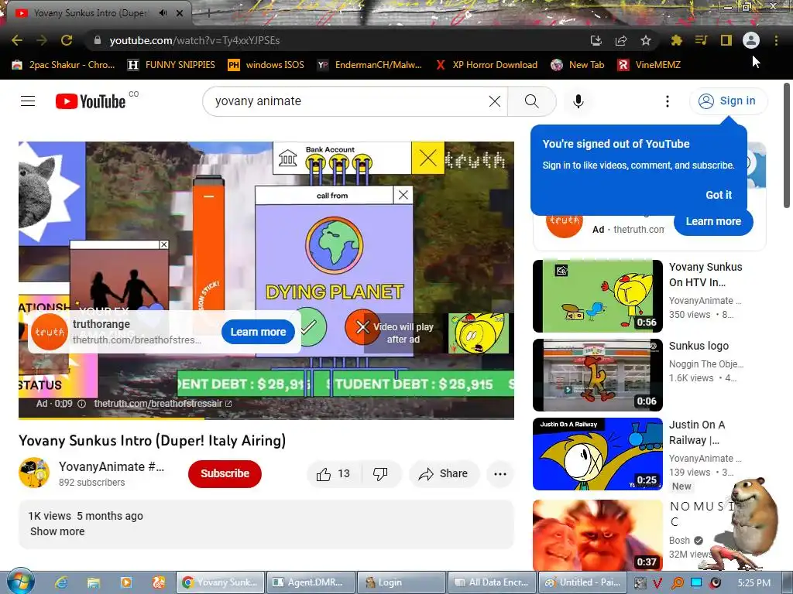Run search with the magnifier button
The image size is (793, 594).
coord(531,101)
